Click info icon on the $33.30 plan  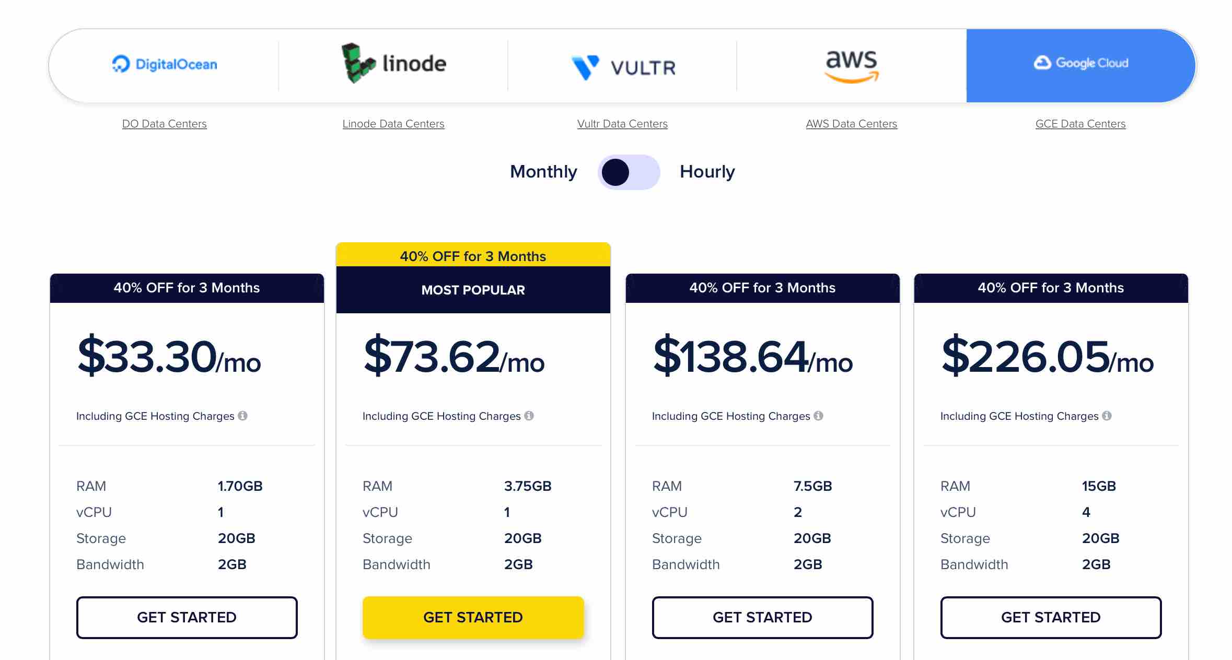coord(242,416)
